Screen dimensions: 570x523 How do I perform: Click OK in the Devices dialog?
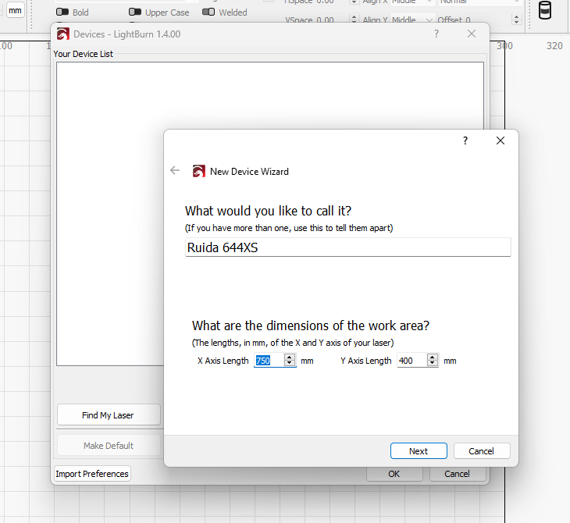coord(394,474)
